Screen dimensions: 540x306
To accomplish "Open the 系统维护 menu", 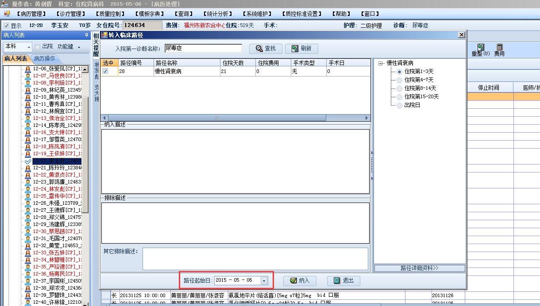I will click(x=258, y=14).
